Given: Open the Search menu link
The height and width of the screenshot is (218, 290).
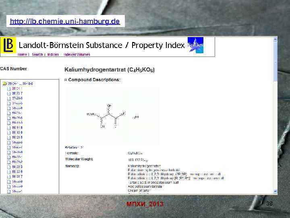Looking at the screenshot, I should pos(37,55).
